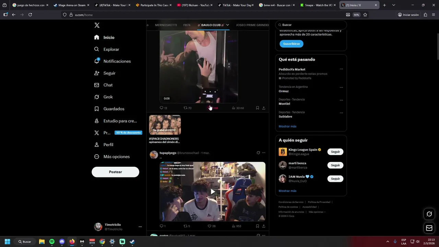View tupapiyego post stats 953

(234, 226)
